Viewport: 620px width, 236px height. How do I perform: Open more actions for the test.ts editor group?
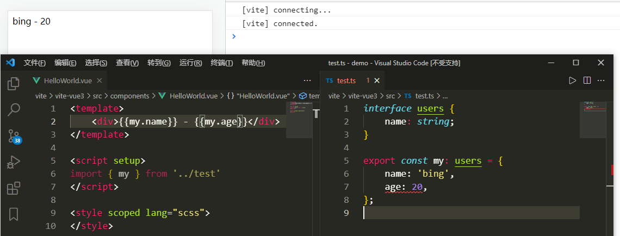point(601,80)
